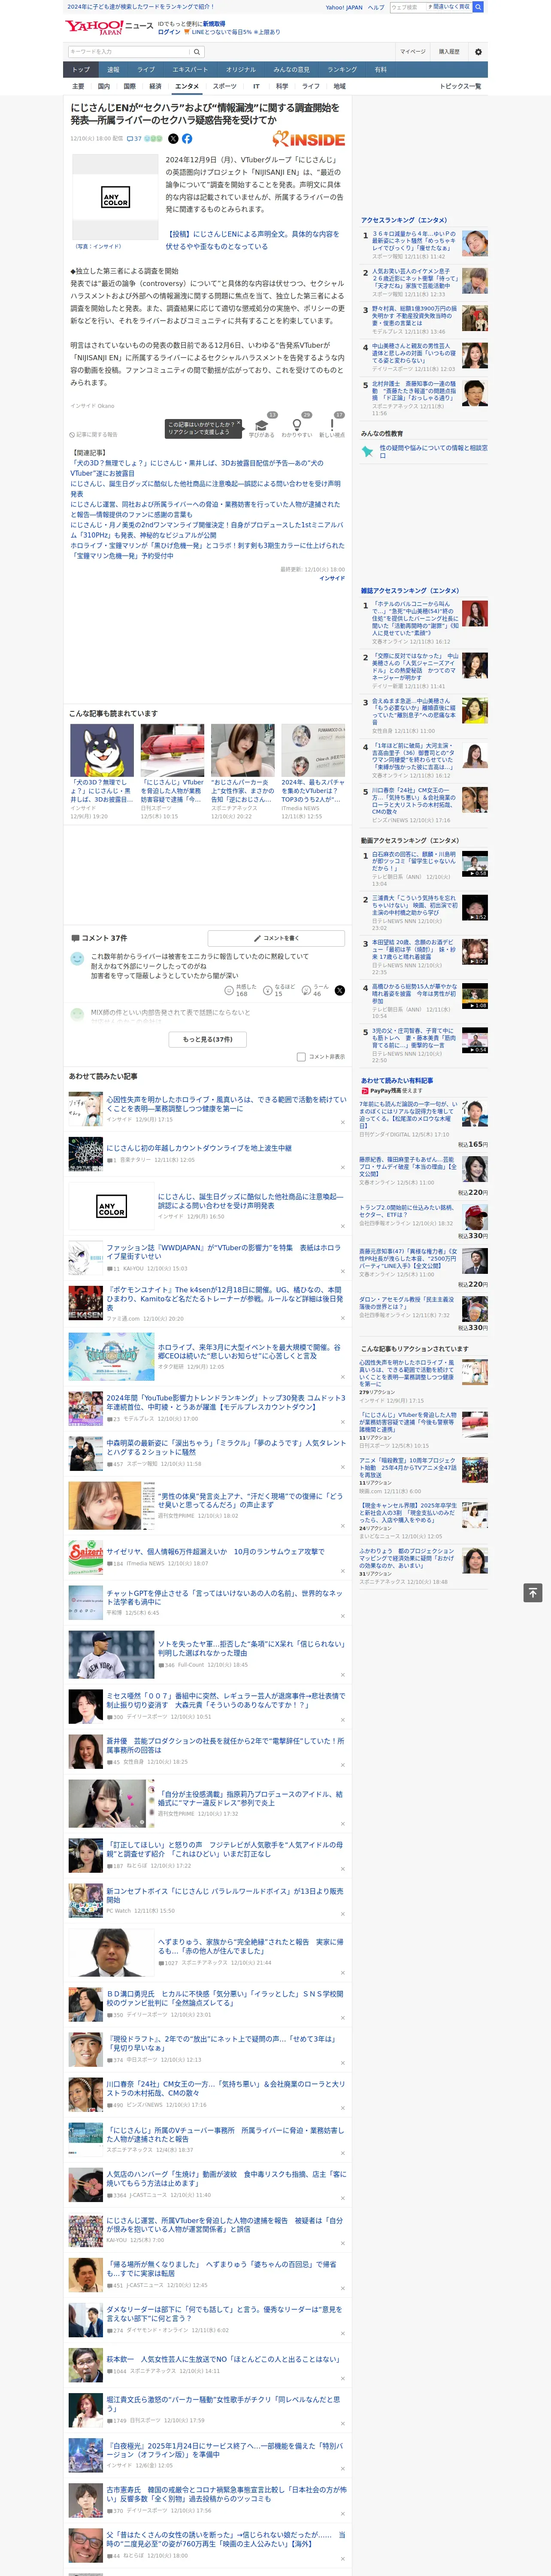Share the article on Facebook
Image resolution: width=551 pixels, height=2576 pixels.
187,139
